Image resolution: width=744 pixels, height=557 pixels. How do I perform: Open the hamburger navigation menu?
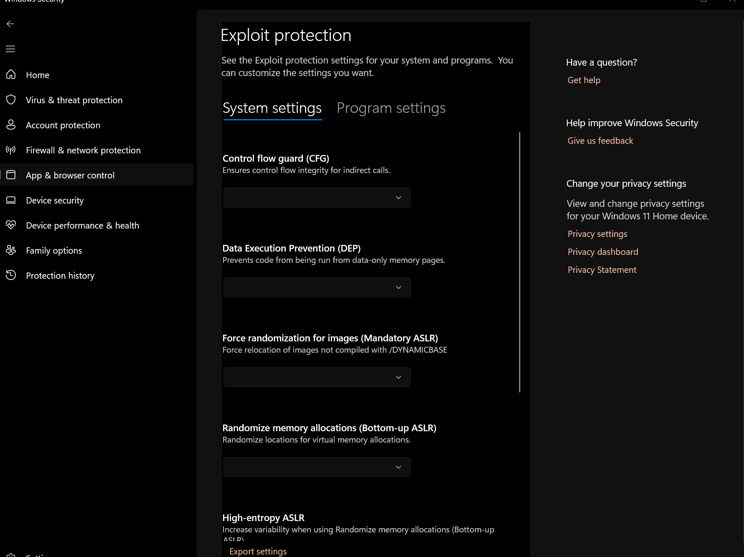(10, 49)
